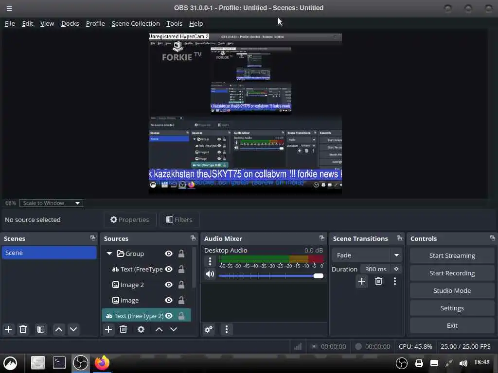Click the preview canvas thumbnail

pyautogui.click(x=245, y=114)
